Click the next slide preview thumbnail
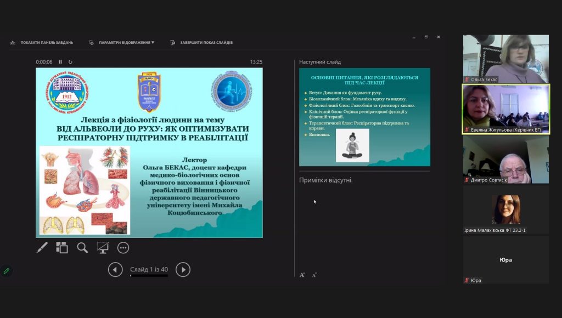Image resolution: width=562 pixels, height=318 pixels. [364, 117]
